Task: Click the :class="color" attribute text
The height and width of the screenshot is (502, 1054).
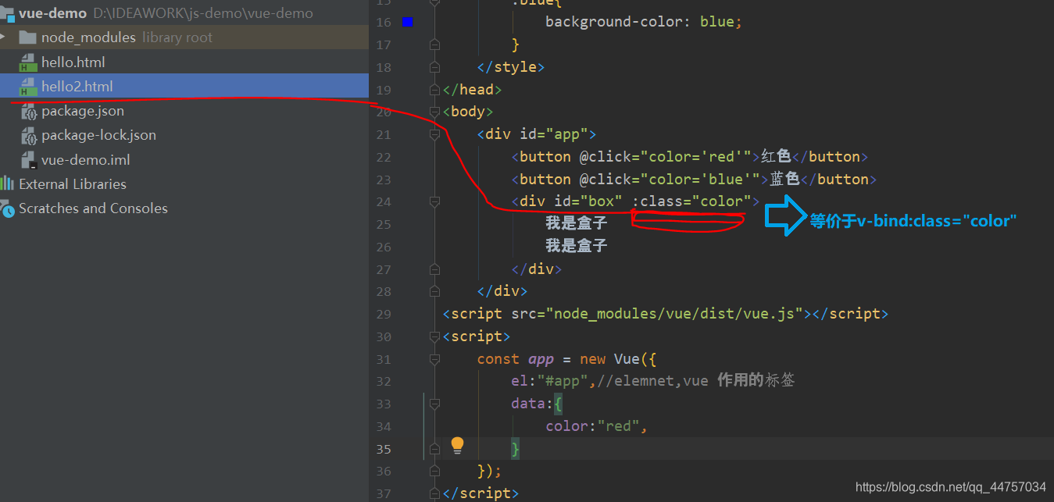Action: point(691,201)
